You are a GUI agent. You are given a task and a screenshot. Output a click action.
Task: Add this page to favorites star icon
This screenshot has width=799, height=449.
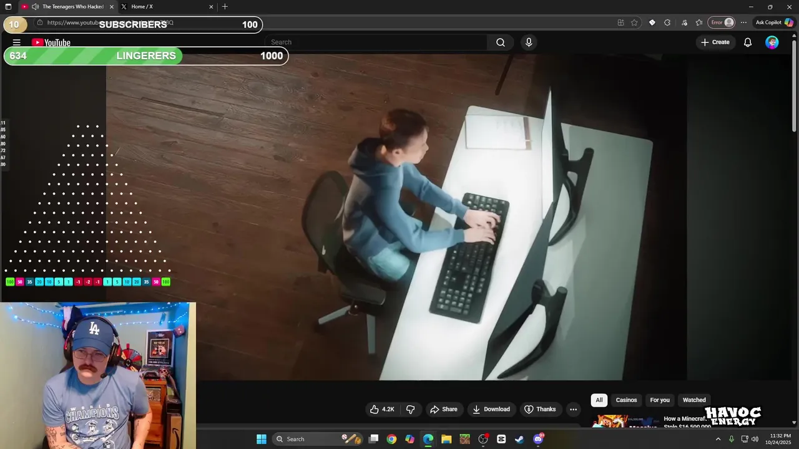click(634, 22)
